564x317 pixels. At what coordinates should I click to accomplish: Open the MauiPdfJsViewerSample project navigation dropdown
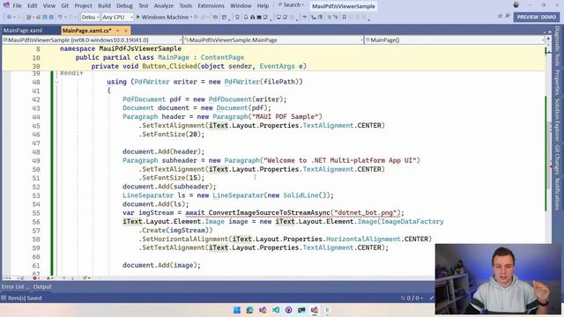tap(93, 40)
